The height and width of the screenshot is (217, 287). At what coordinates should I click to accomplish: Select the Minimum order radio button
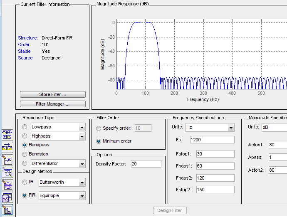pos(99,141)
